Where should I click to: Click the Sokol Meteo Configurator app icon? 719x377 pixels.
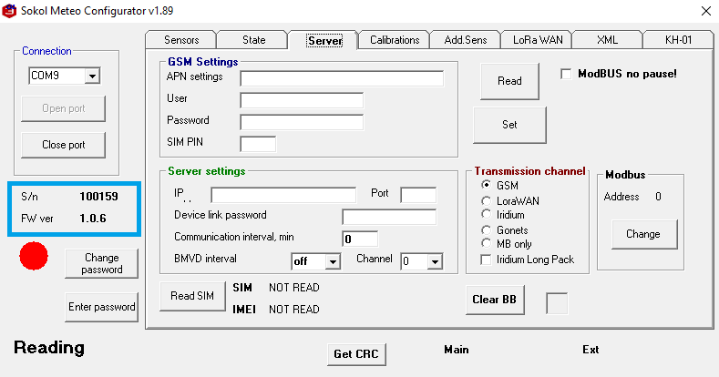(x=9, y=11)
